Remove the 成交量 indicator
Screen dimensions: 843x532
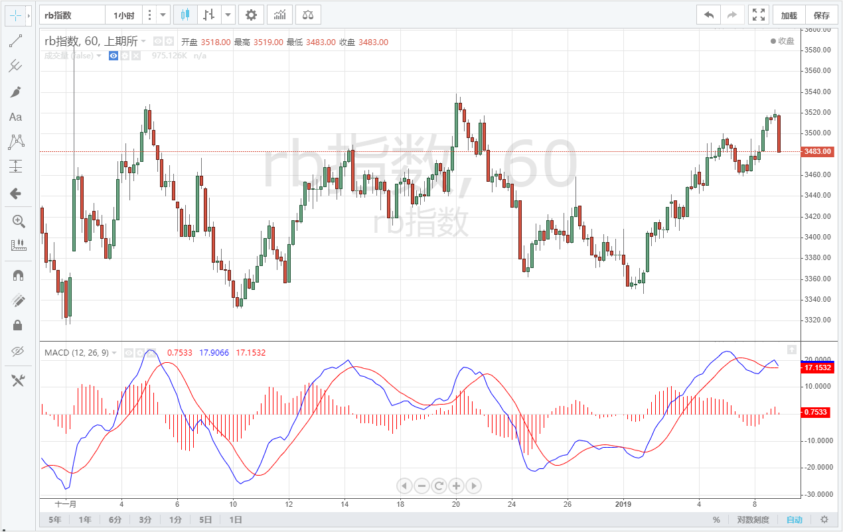(x=135, y=56)
